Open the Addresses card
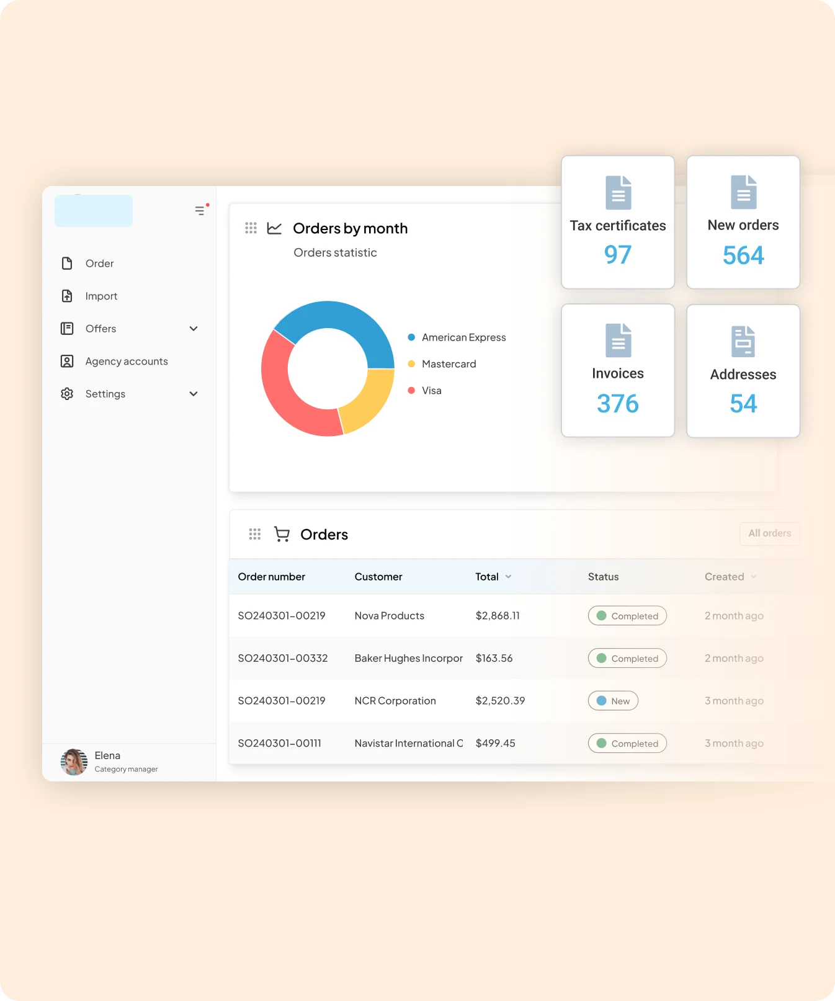Screen dimensions: 835x1001 tap(743, 371)
